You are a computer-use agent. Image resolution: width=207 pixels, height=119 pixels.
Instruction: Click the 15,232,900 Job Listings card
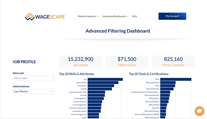pos(80,61)
